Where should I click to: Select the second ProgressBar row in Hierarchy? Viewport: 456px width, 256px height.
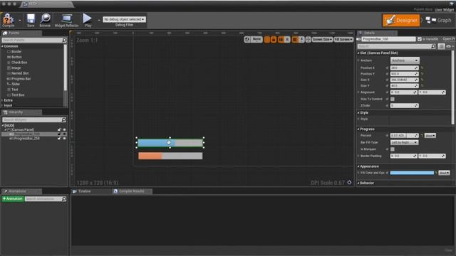27,139
